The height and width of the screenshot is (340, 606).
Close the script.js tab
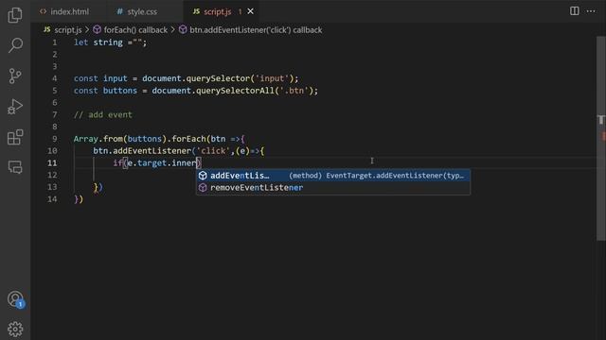click(x=250, y=11)
